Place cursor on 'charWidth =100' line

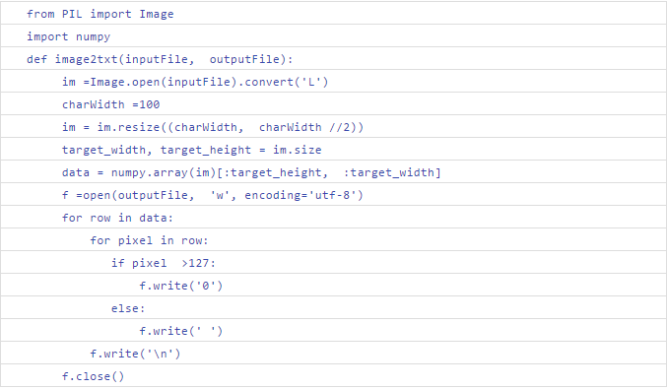click(110, 104)
